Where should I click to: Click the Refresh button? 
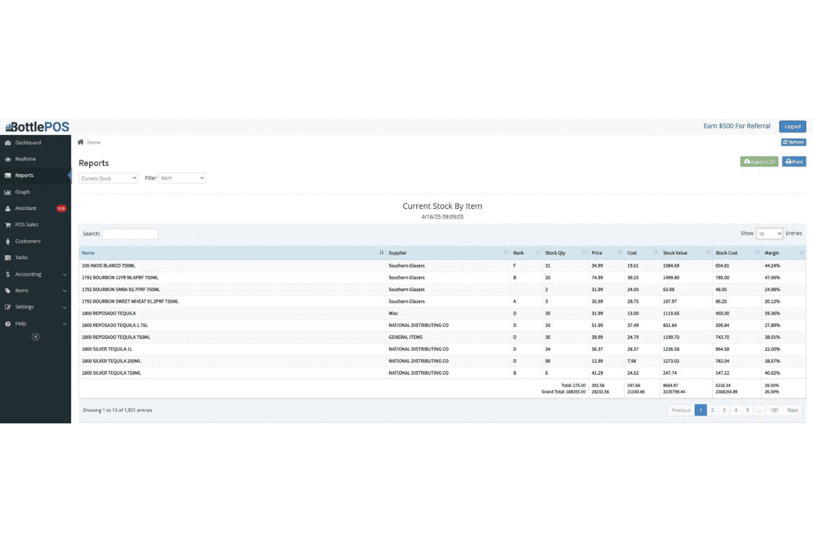pyautogui.click(x=793, y=142)
